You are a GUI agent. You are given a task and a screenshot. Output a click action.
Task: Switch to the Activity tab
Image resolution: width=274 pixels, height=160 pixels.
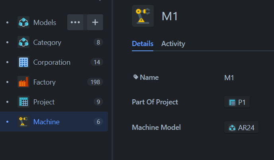pos(173,44)
